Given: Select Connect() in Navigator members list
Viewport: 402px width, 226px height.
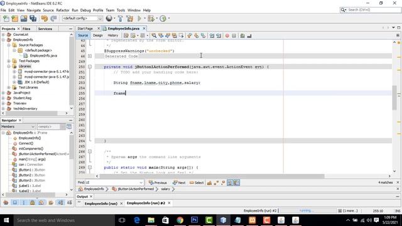Looking at the screenshot, I should tap(26, 143).
